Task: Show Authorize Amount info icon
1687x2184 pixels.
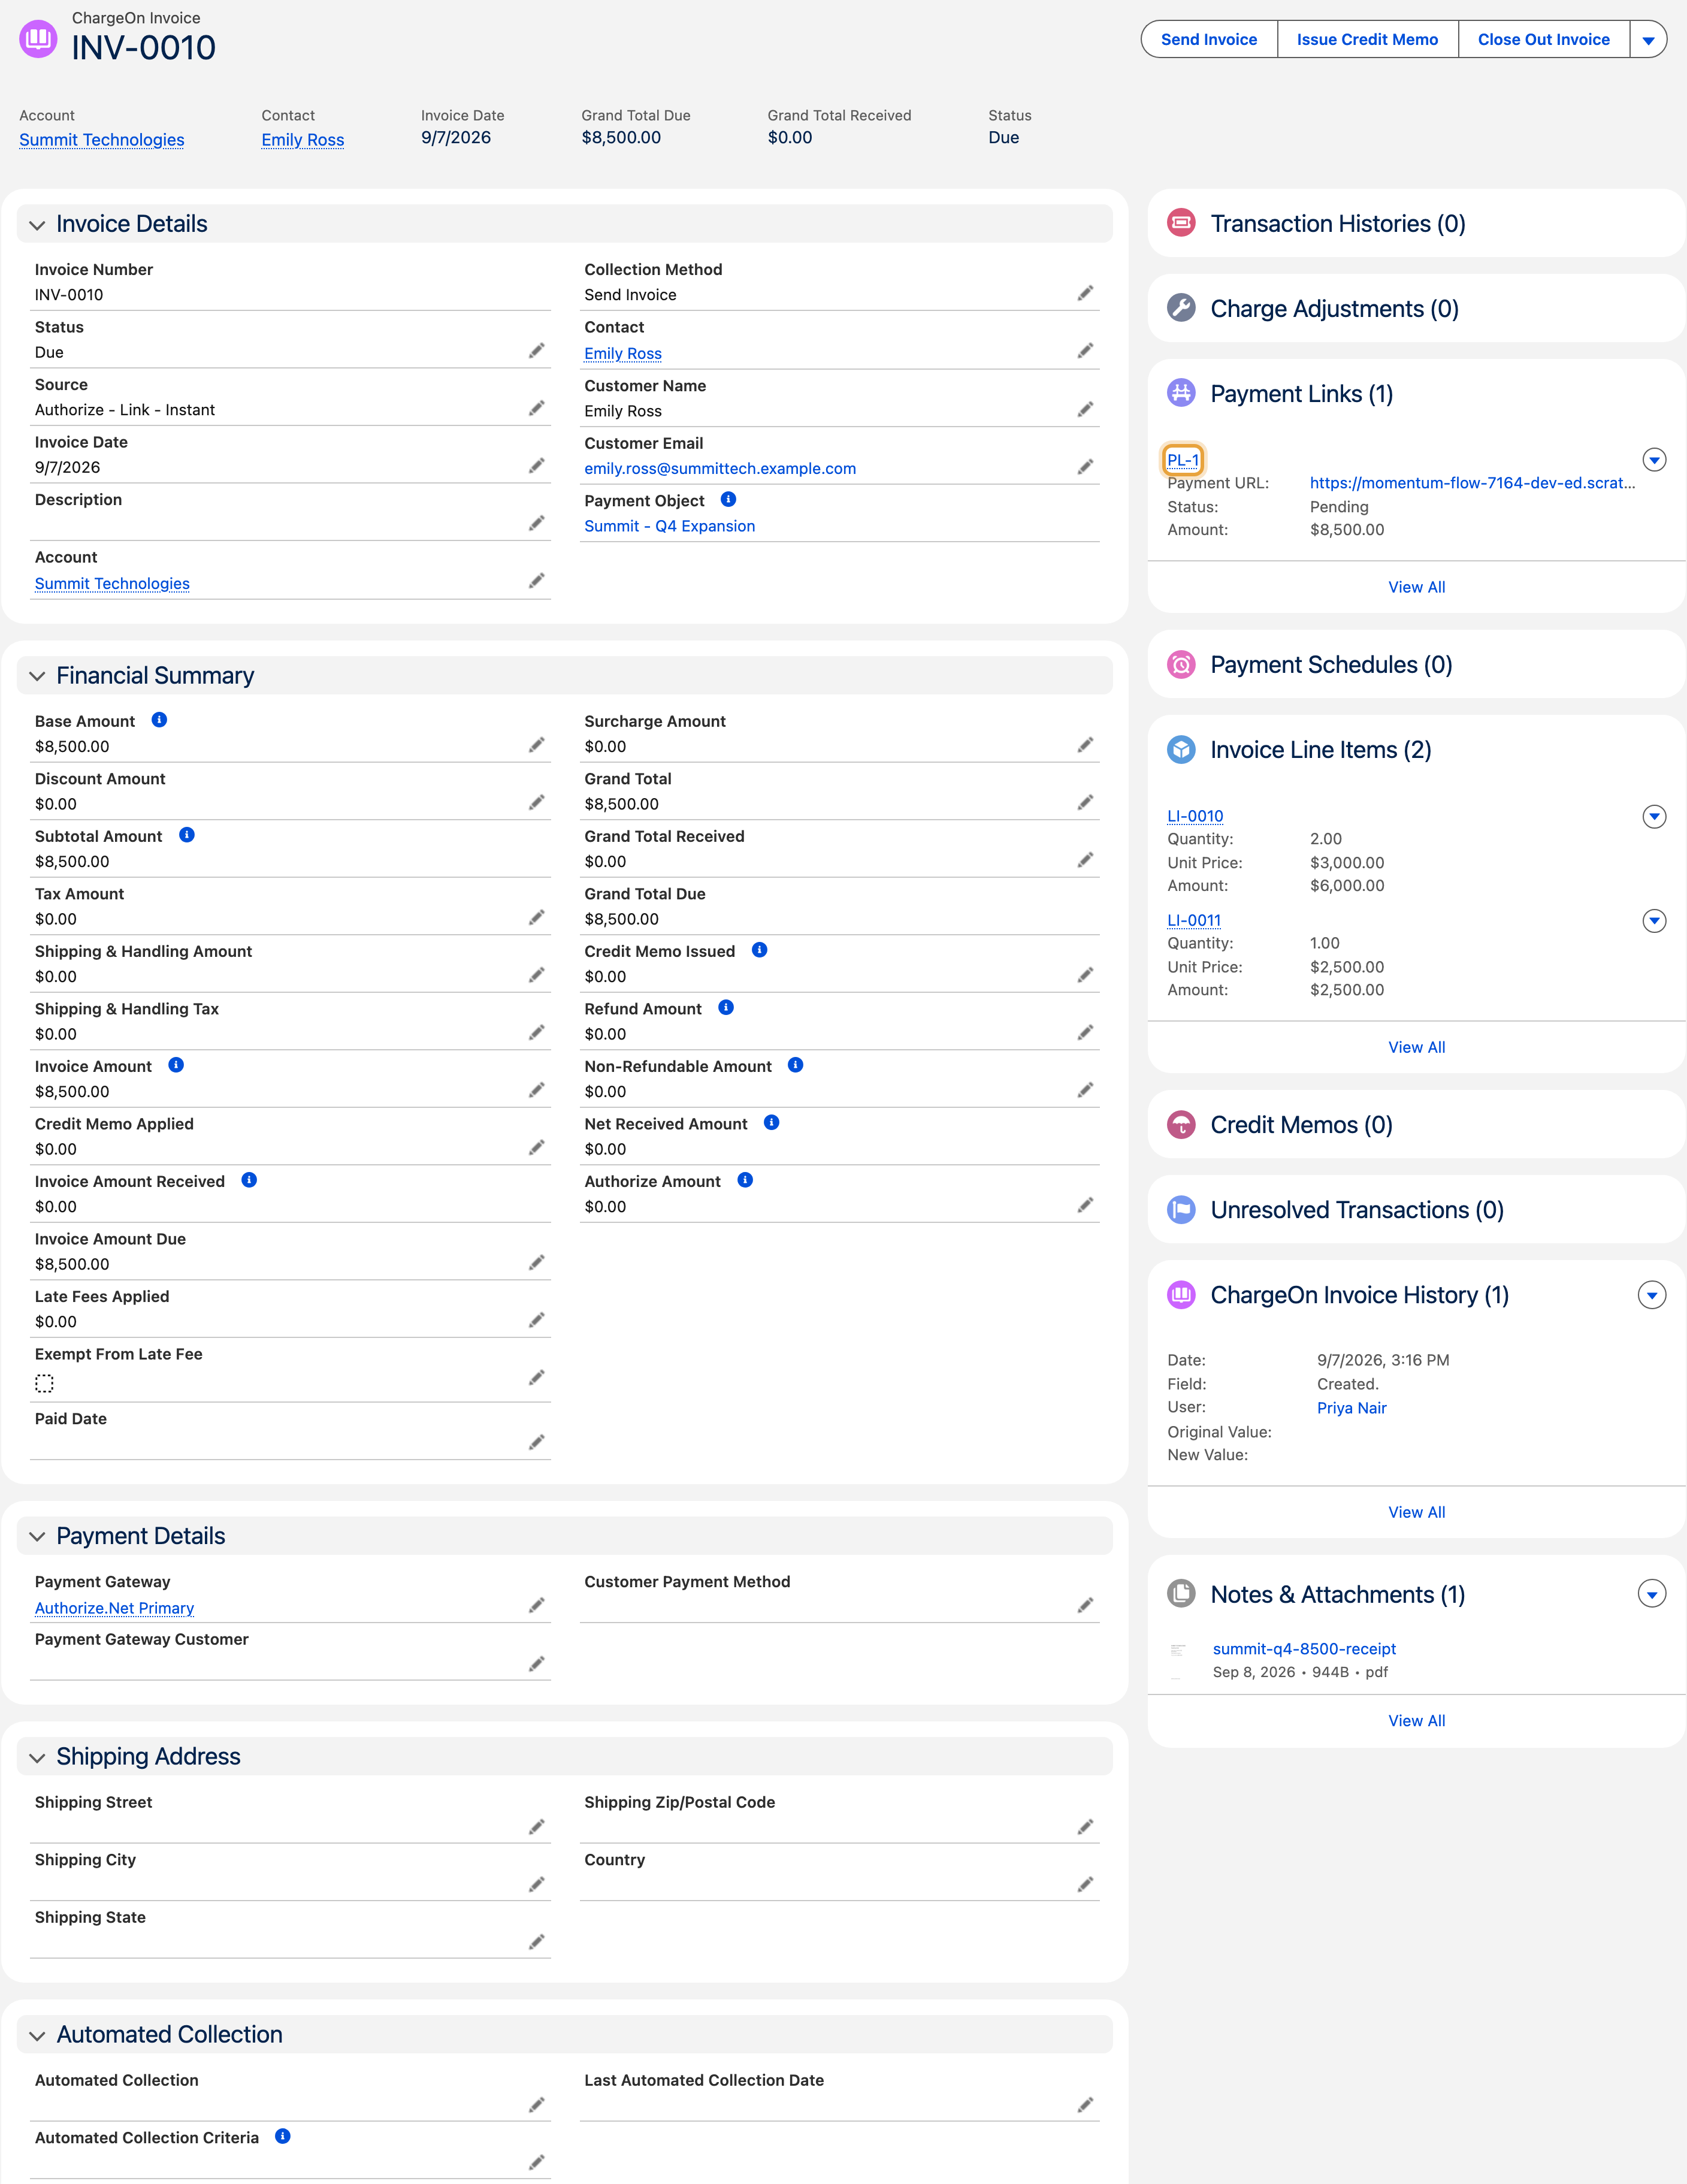Action: pos(745,1180)
